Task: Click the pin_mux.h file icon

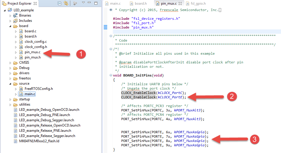Action: [x=21, y=57]
